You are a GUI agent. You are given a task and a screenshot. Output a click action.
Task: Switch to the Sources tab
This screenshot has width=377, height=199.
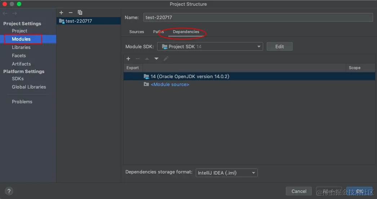click(137, 32)
